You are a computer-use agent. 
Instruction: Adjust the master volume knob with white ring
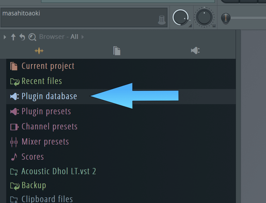click(x=181, y=17)
